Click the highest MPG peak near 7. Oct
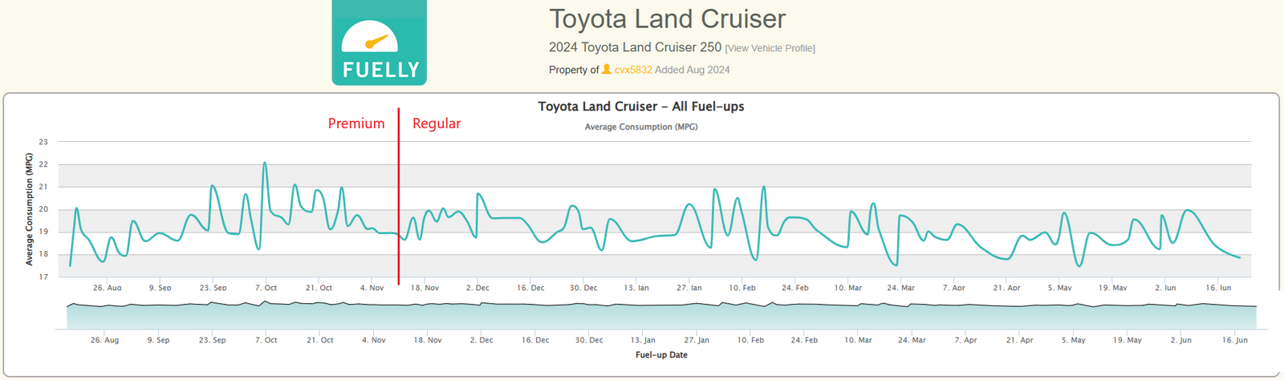Viewport: 1284px width, 380px height. pos(265,163)
